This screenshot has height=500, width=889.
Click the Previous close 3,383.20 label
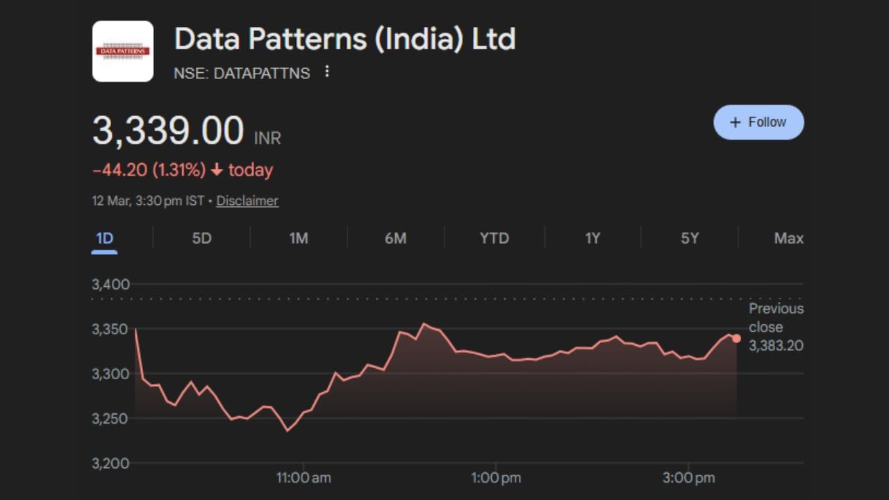point(776,327)
